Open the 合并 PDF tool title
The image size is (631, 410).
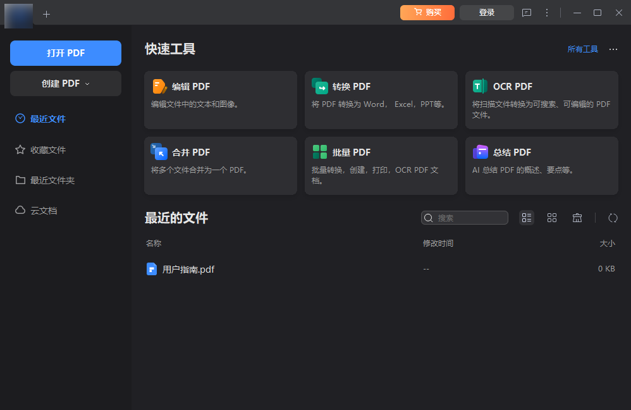[x=191, y=152]
